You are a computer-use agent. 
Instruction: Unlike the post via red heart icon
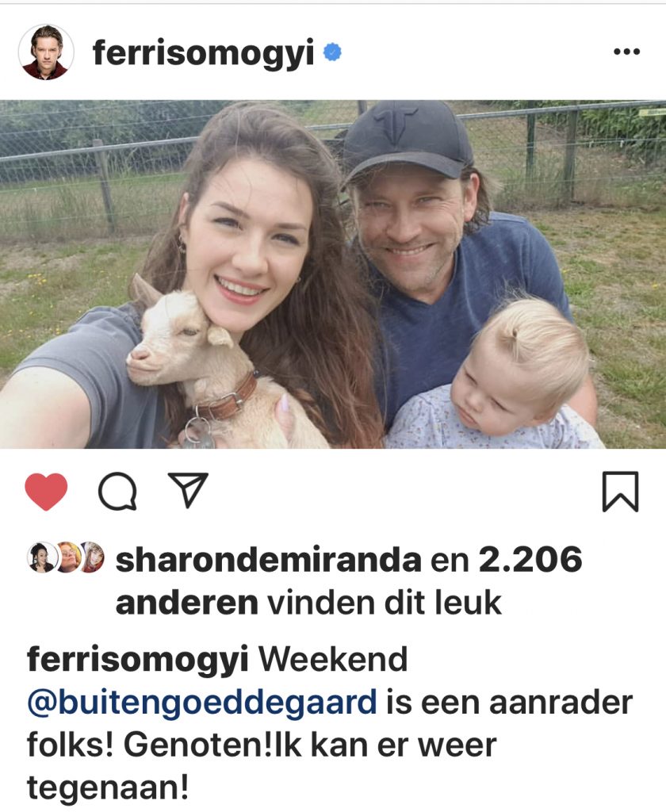coord(46,492)
